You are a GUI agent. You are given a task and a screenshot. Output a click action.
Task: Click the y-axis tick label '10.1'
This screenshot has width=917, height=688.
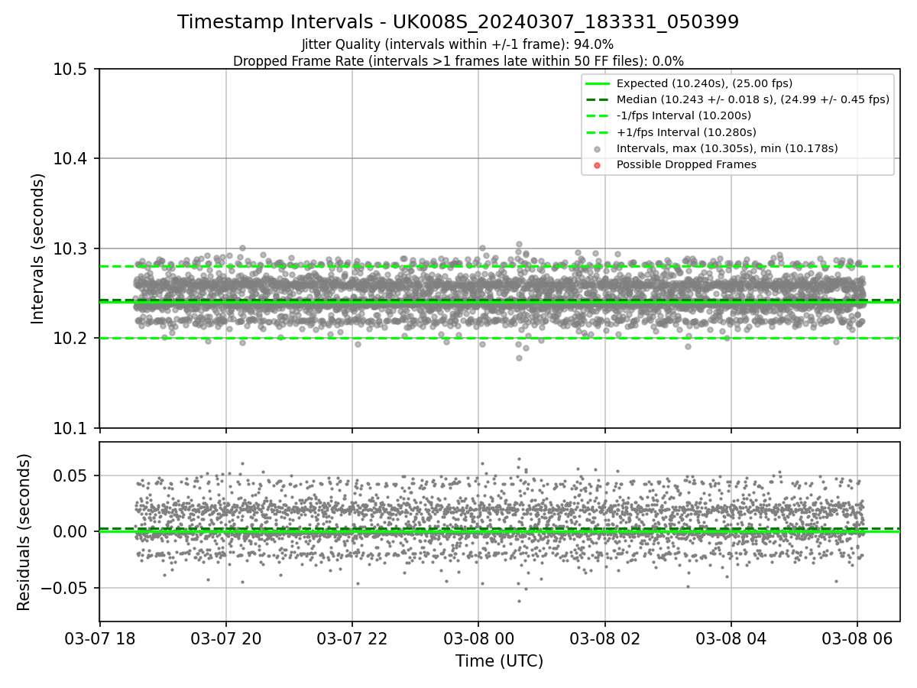tap(72, 428)
